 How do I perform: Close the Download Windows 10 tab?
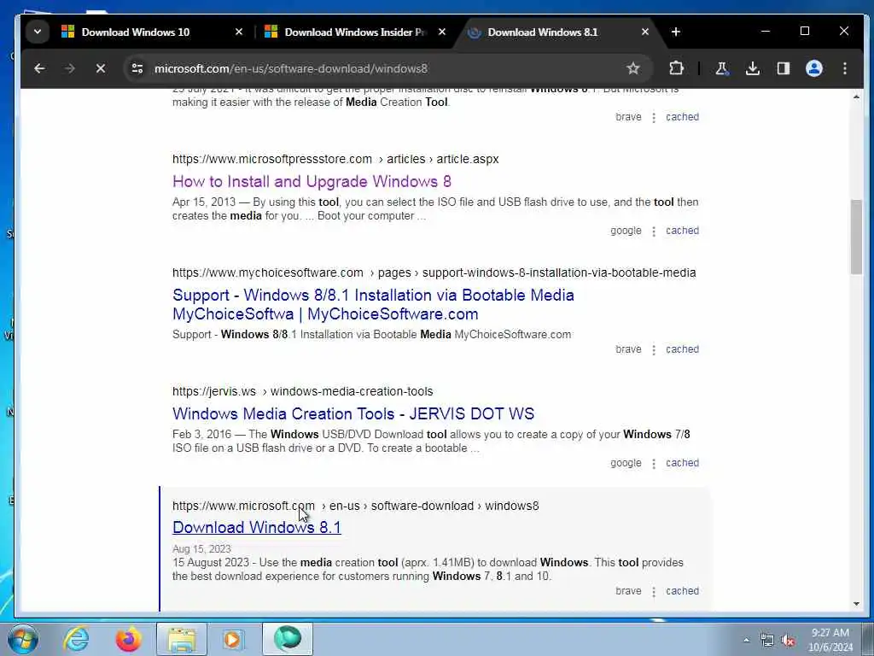coord(239,32)
